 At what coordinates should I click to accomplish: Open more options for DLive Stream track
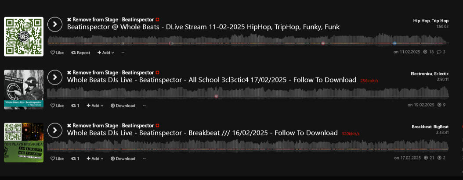pyautogui.click(x=123, y=53)
